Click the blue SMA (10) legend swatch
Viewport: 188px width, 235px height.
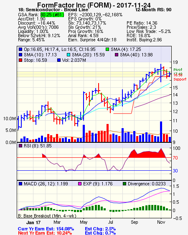click(20, 55)
